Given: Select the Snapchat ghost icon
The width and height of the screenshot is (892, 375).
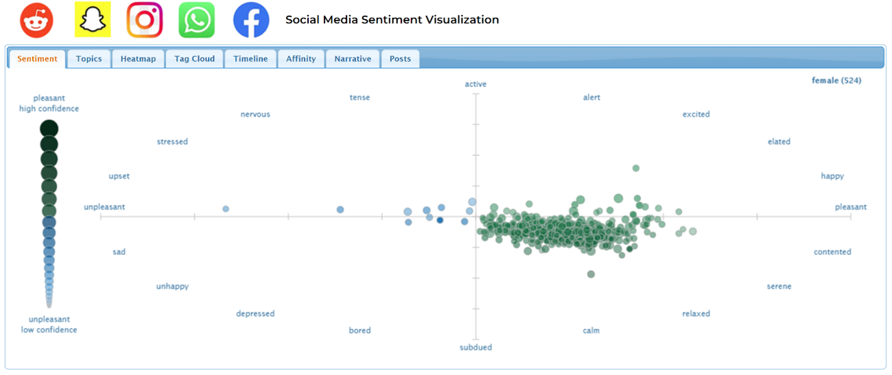Looking at the screenshot, I should [x=93, y=20].
